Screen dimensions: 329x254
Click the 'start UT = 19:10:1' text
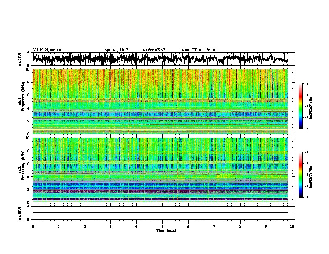(x=201, y=50)
